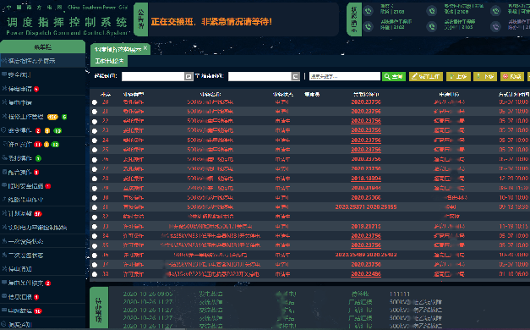
Task: Click sidebar icon of highlighted first menu item
Action: (4, 61)
